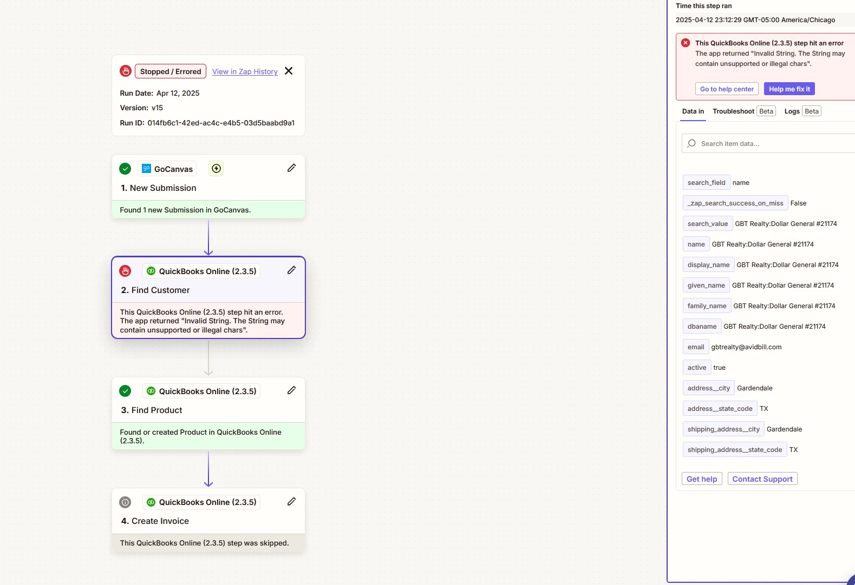Click the search_value data key
Viewport: 855px width, 585px height.
(x=708, y=224)
